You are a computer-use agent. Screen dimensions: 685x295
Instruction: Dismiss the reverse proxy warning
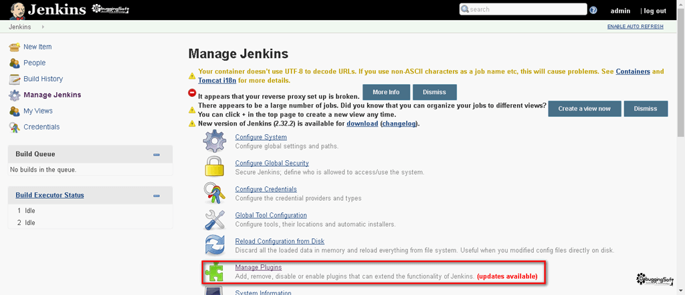point(435,92)
